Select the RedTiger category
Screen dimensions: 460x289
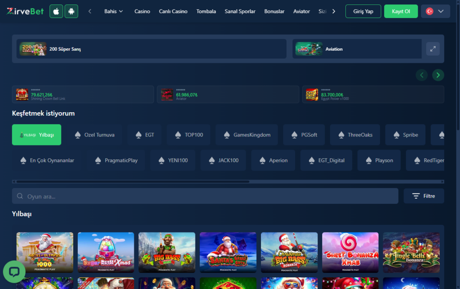(x=425, y=160)
